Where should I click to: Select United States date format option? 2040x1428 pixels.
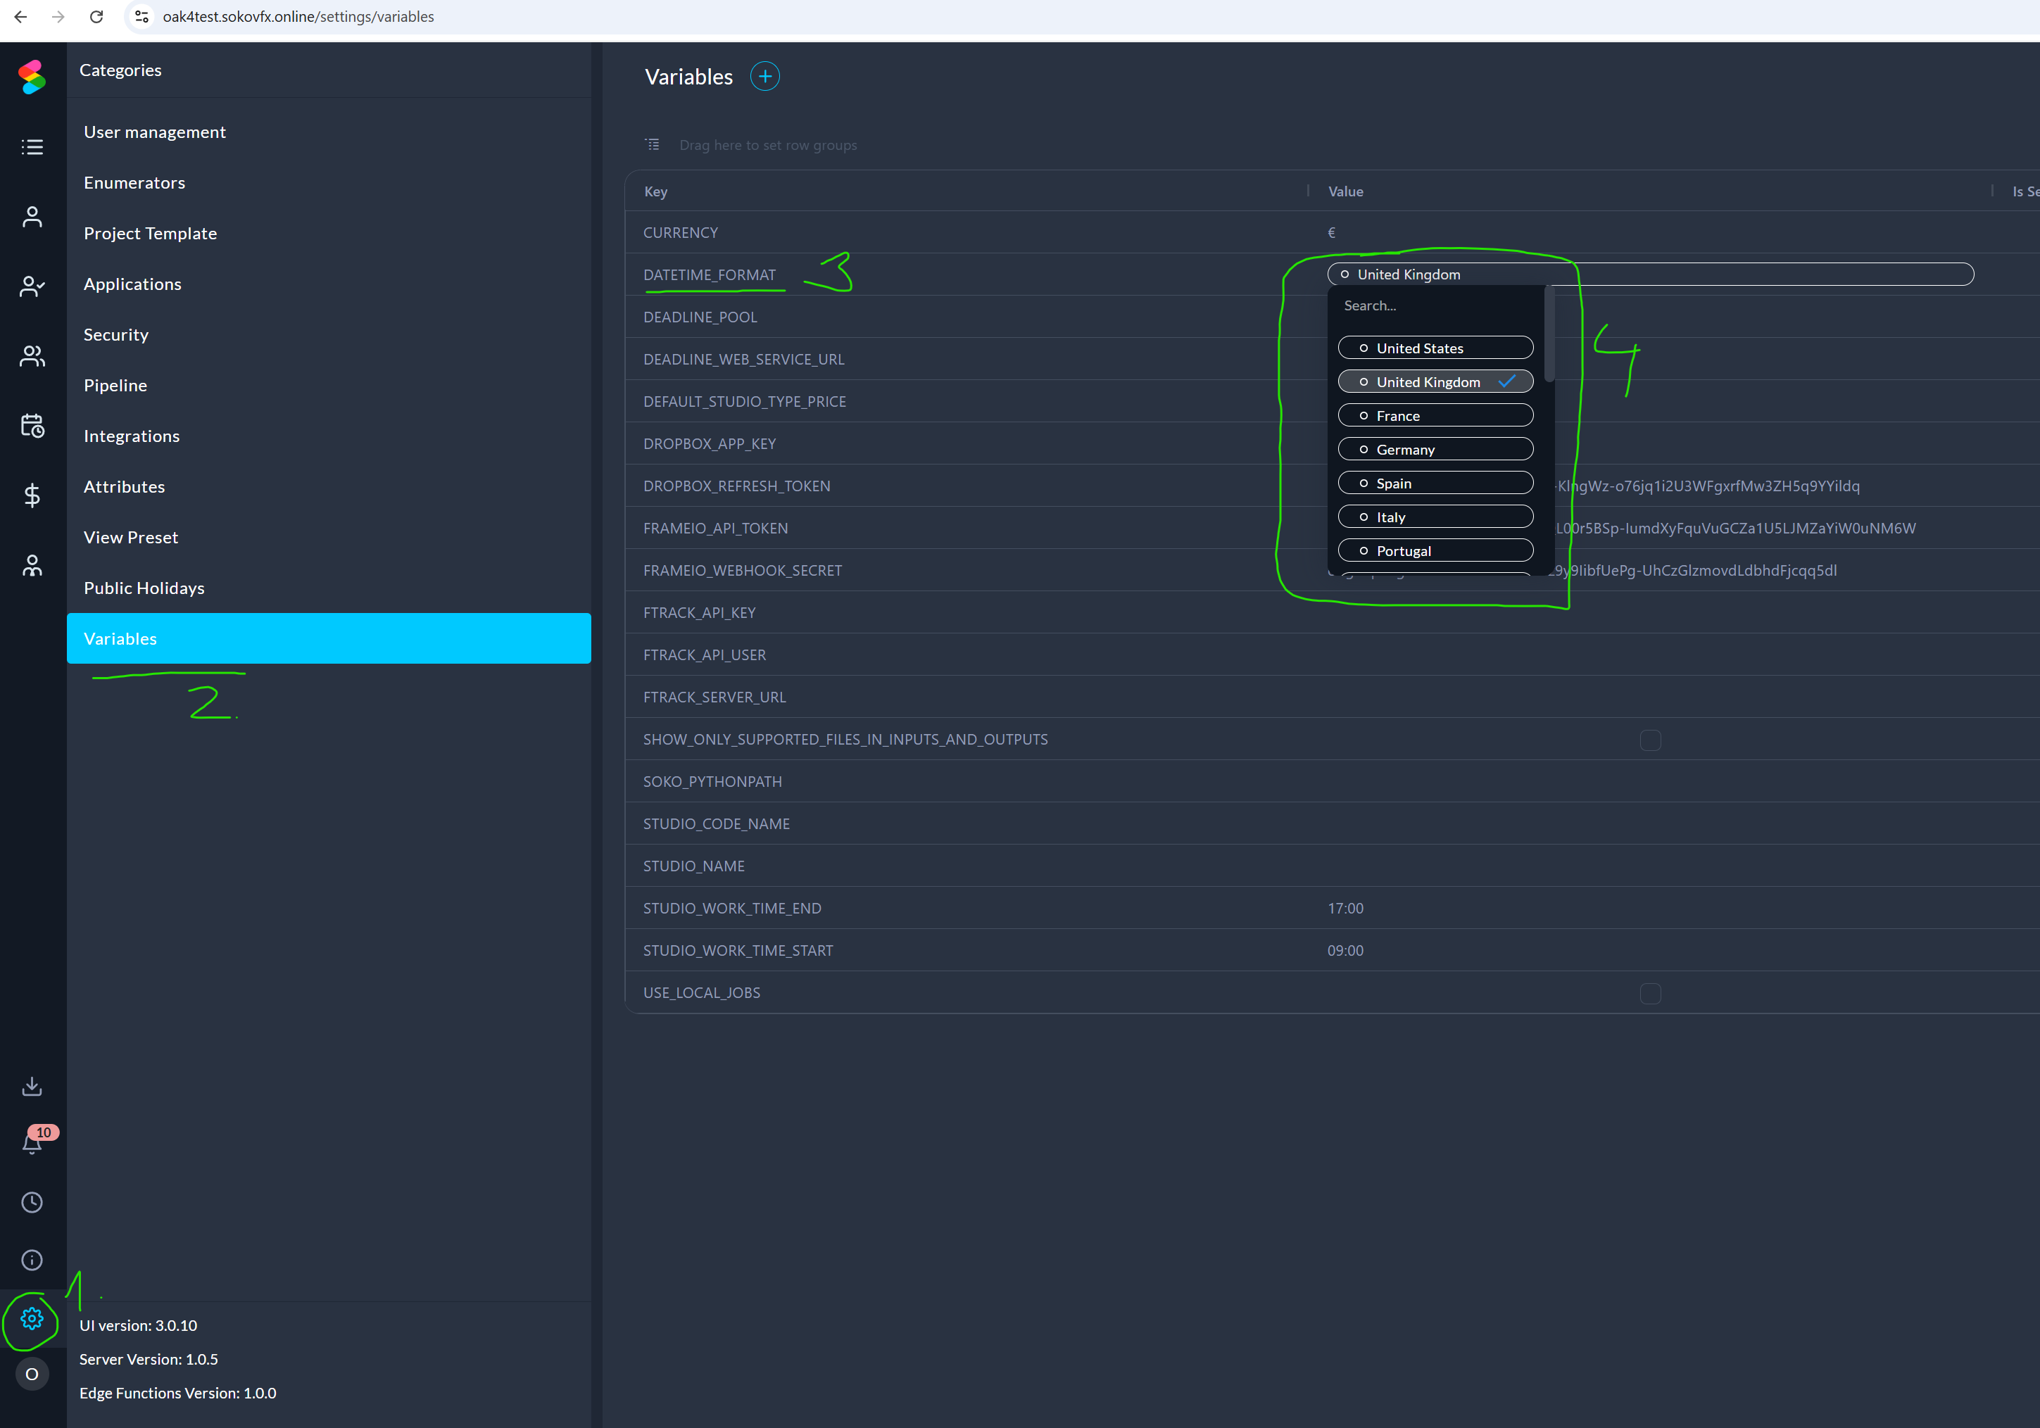coord(1435,348)
